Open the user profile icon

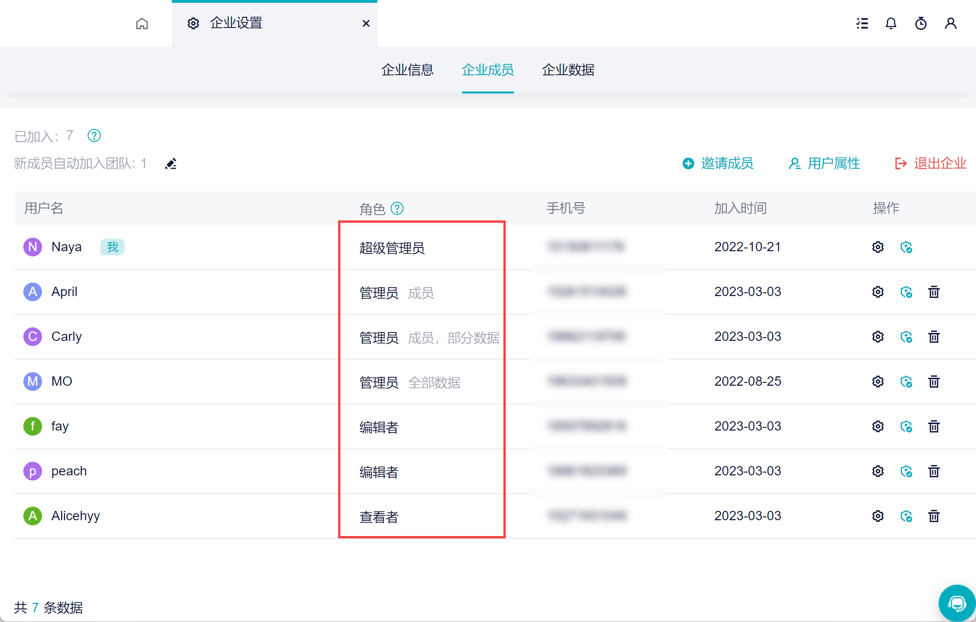click(x=950, y=23)
